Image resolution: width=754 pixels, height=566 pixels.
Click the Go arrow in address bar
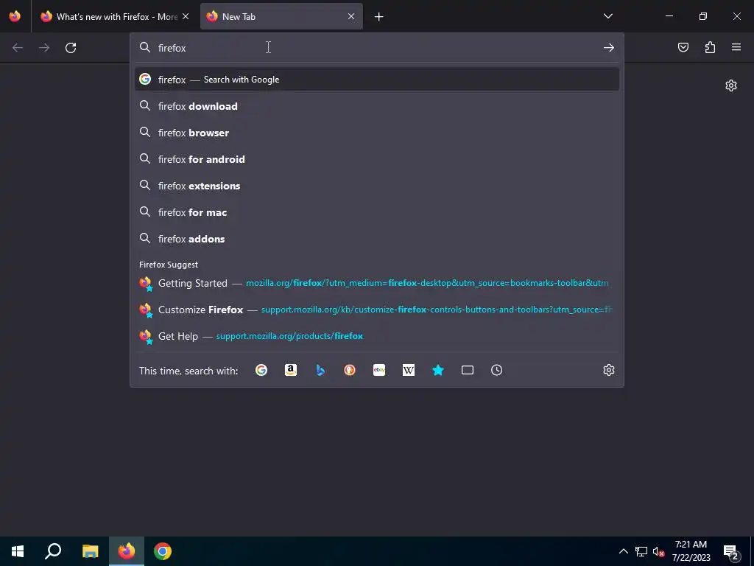(609, 48)
